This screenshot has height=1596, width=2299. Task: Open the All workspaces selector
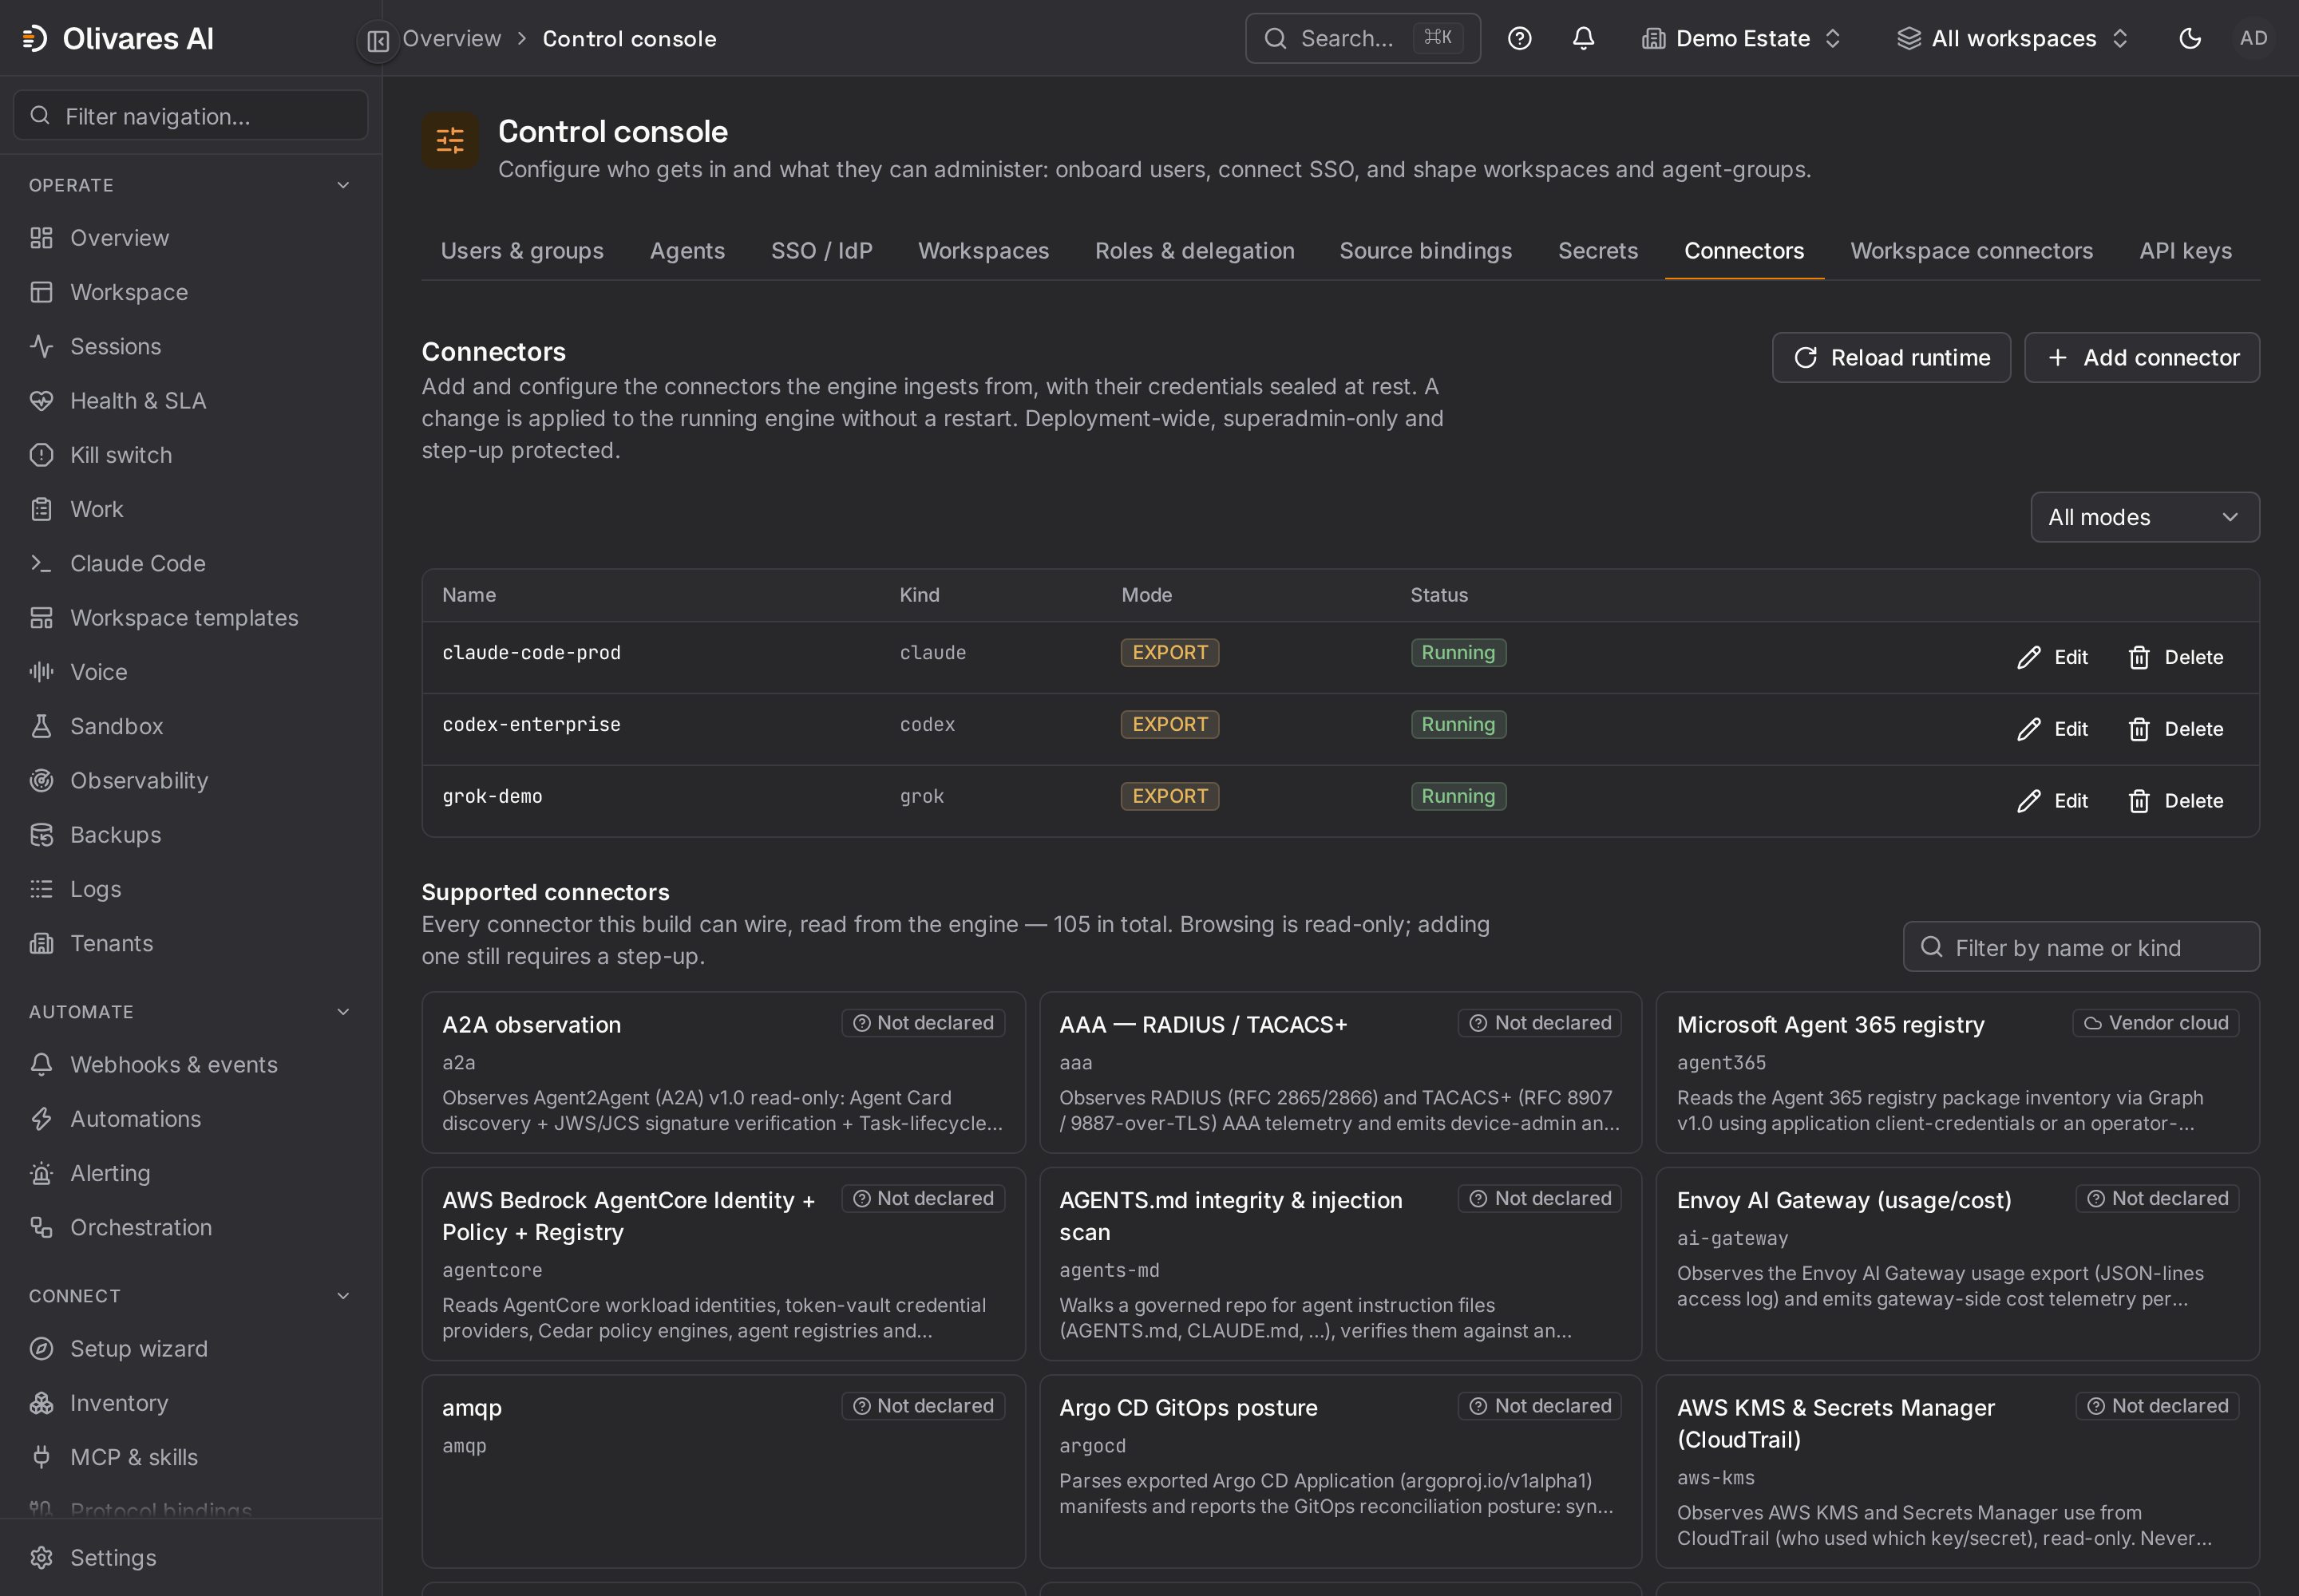click(2013, 38)
